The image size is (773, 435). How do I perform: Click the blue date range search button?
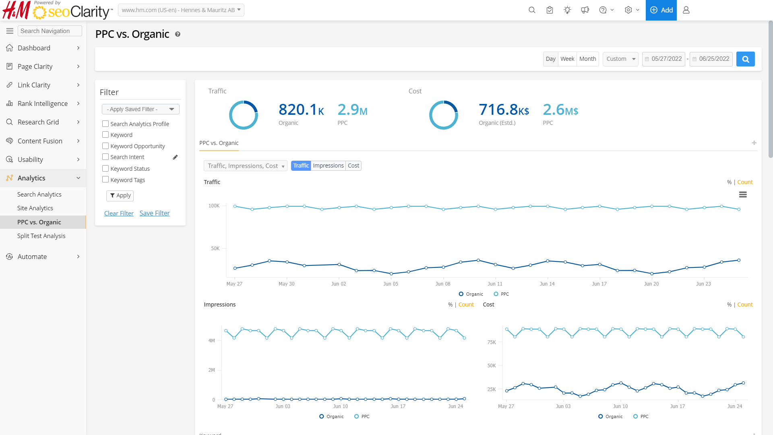745,59
